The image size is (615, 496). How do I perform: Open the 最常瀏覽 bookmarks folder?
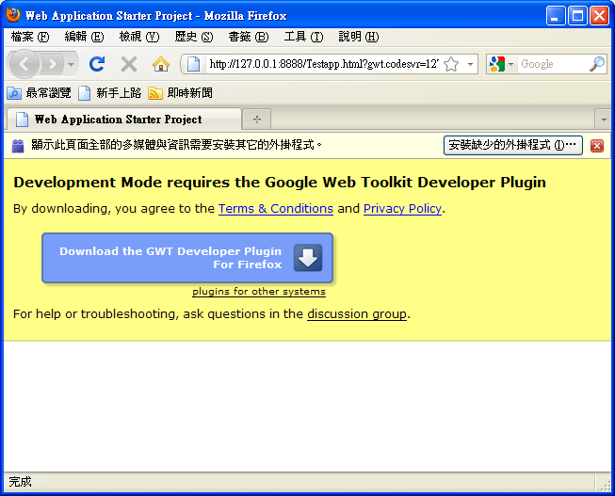pyautogui.click(x=40, y=93)
